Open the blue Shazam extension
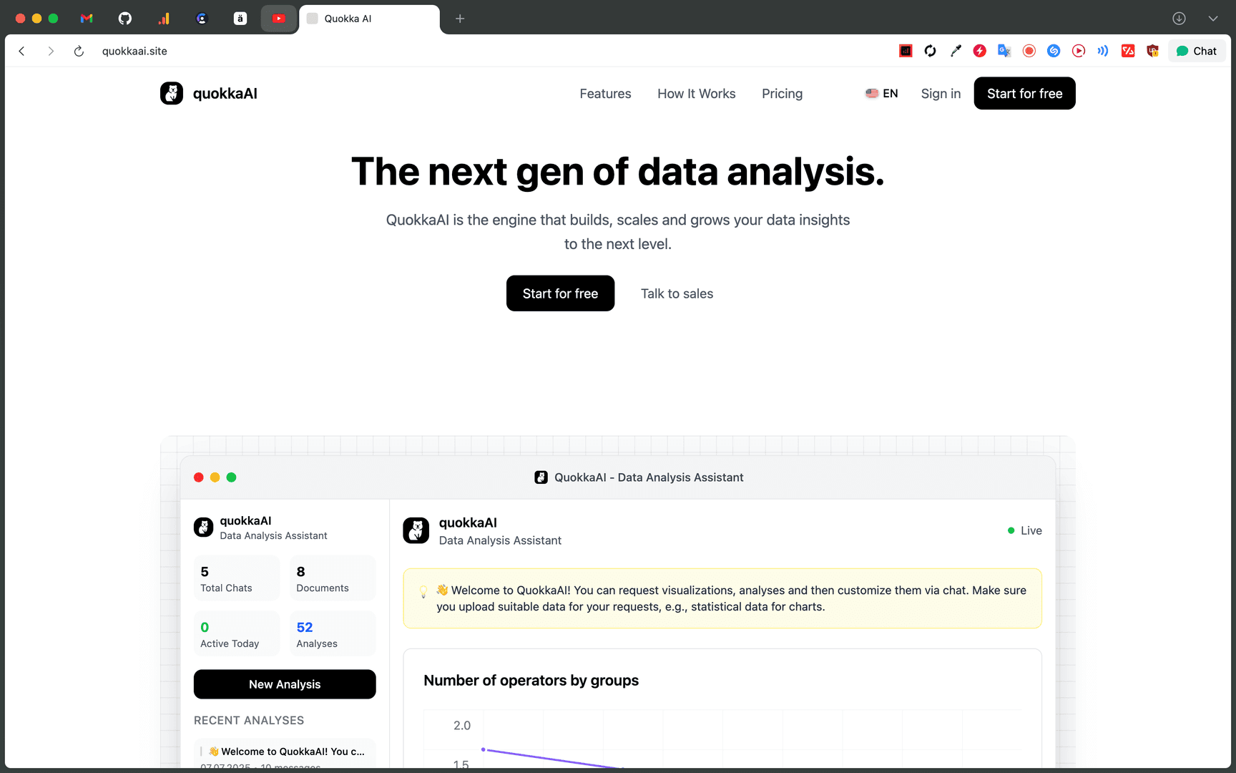 [x=1054, y=51]
